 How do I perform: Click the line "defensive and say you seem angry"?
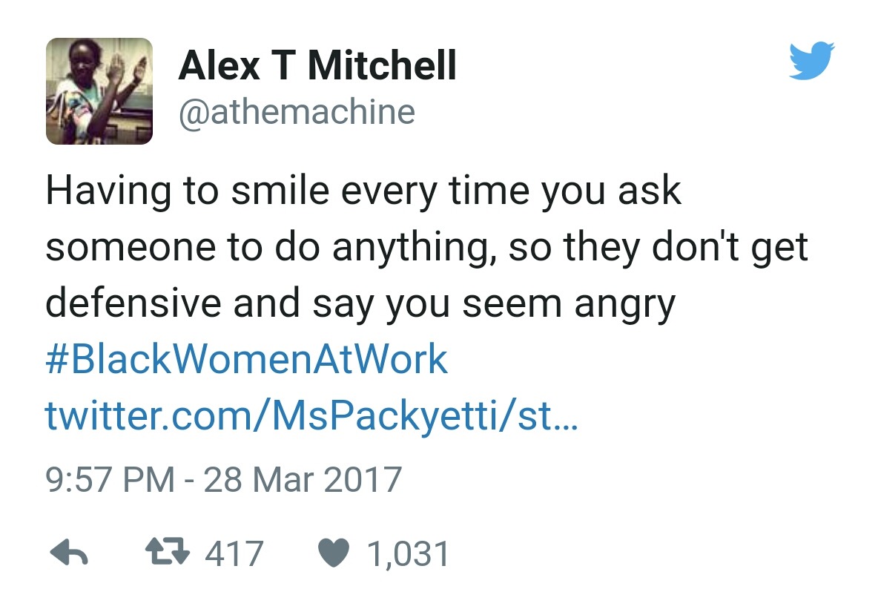(360, 304)
